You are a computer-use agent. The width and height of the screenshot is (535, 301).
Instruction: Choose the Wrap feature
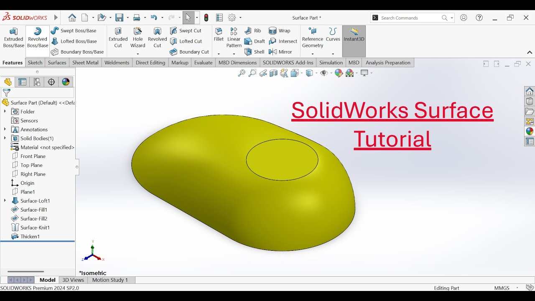280,31
